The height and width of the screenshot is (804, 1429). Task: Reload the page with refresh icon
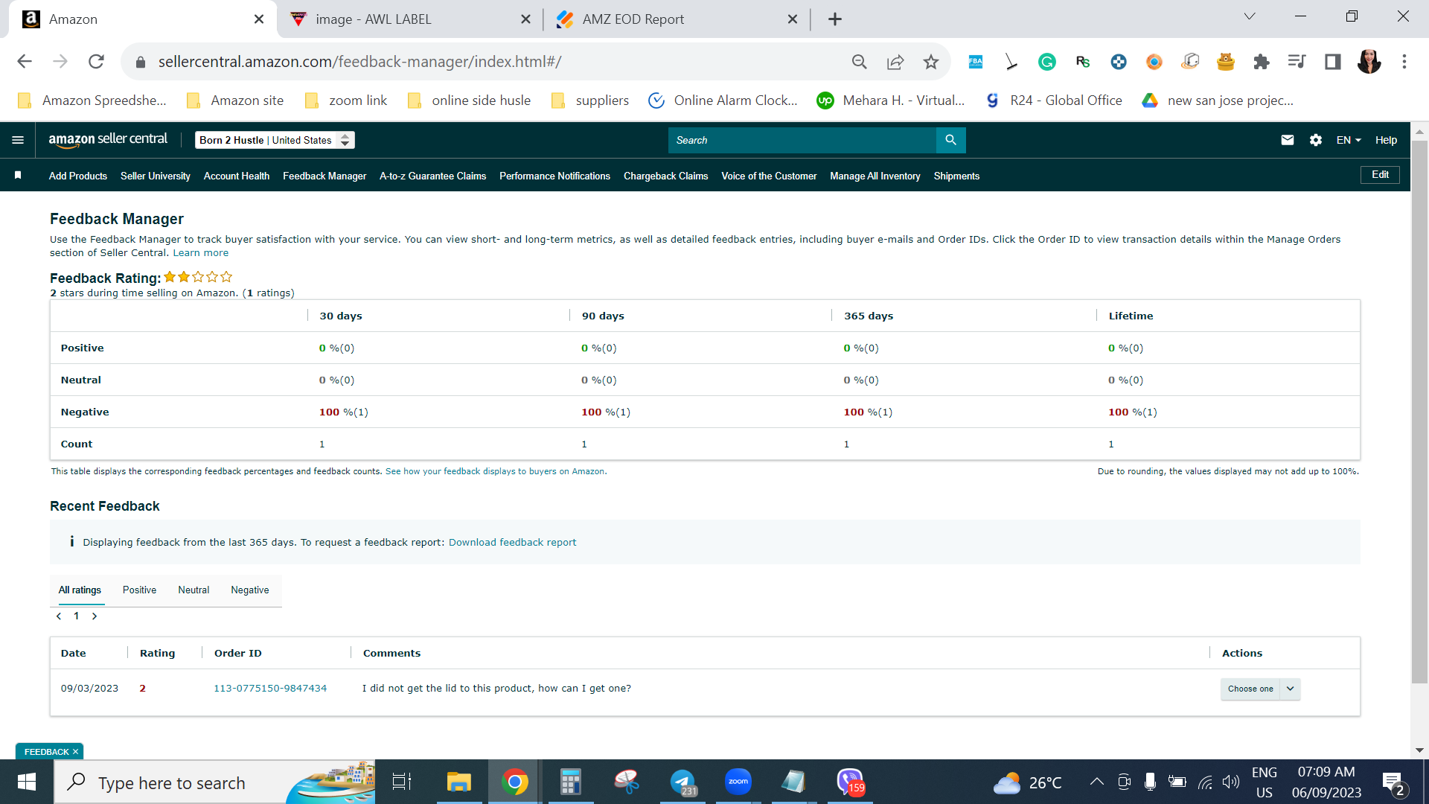click(96, 62)
